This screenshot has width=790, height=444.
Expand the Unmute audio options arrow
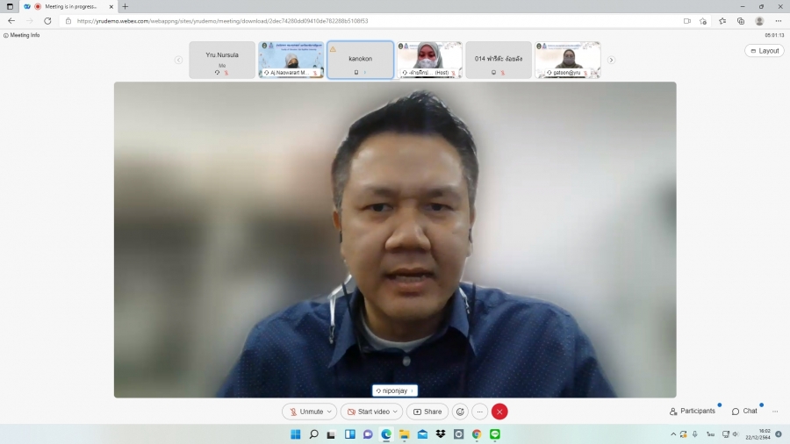point(330,412)
